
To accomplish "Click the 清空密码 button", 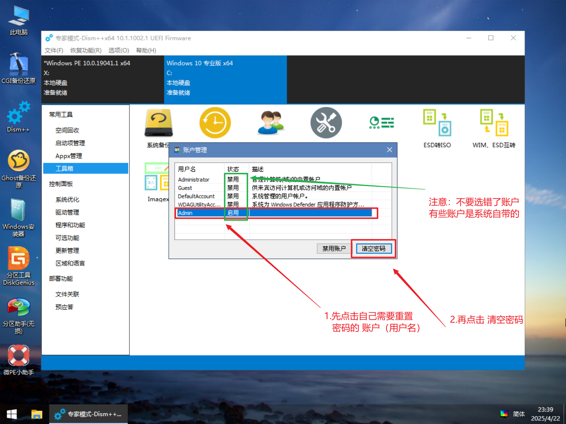I will [373, 249].
